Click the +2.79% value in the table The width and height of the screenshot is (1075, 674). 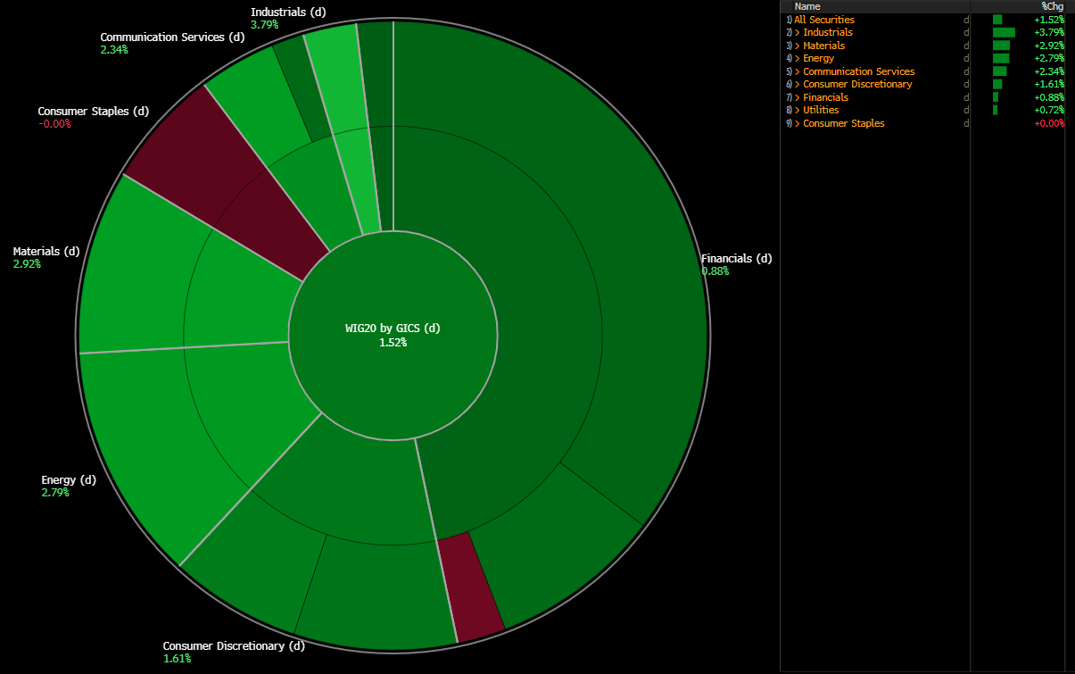[x=1049, y=58]
